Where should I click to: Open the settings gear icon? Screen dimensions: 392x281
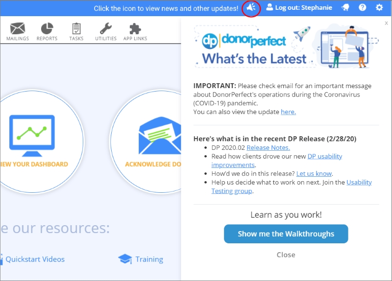click(379, 7)
